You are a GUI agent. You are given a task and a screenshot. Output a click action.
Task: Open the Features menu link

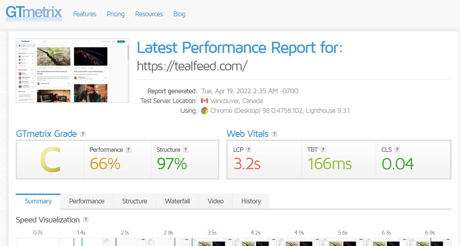tap(85, 14)
